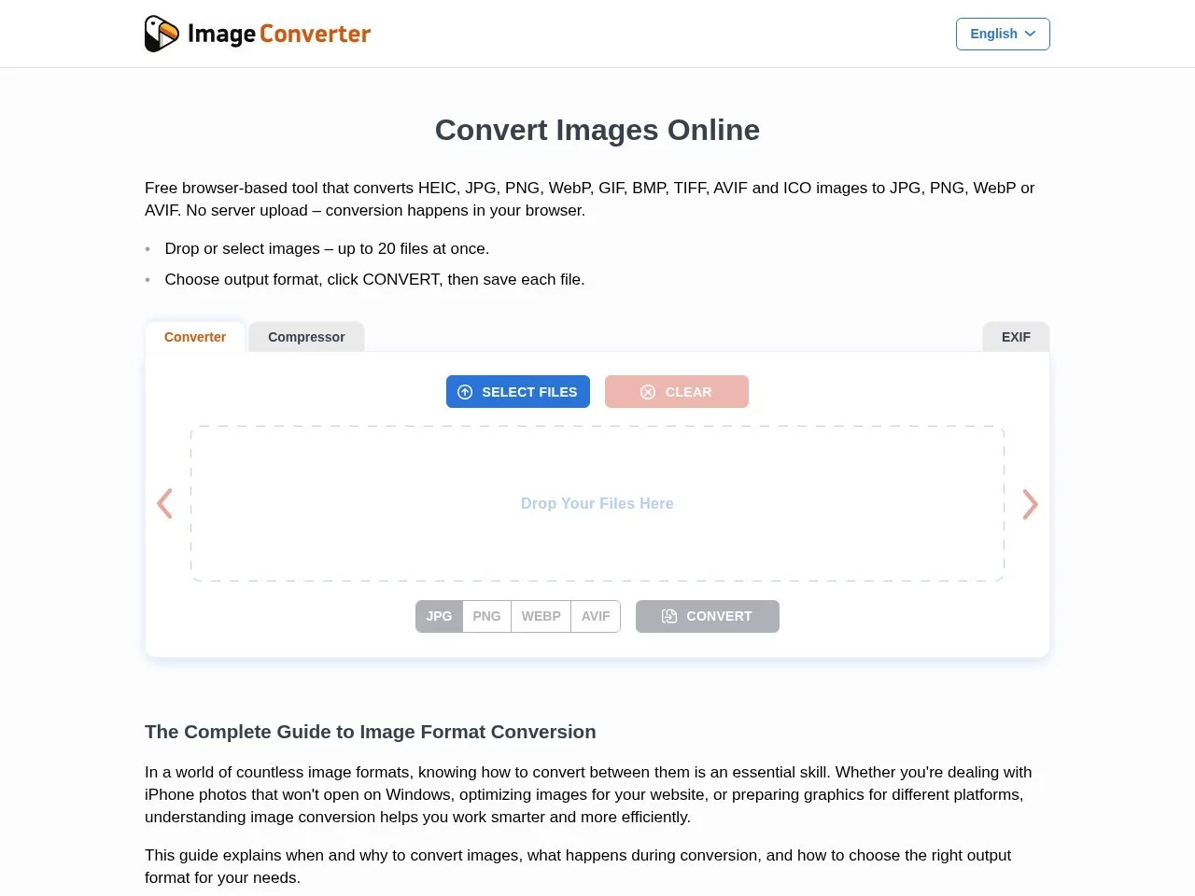Switch to the Compressor tab
The image size is (1195, 896).
pyautogui.click(x=305, y=337)
